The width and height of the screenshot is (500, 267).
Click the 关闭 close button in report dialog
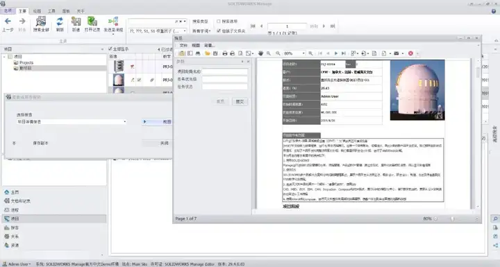[x=164, y=144]
